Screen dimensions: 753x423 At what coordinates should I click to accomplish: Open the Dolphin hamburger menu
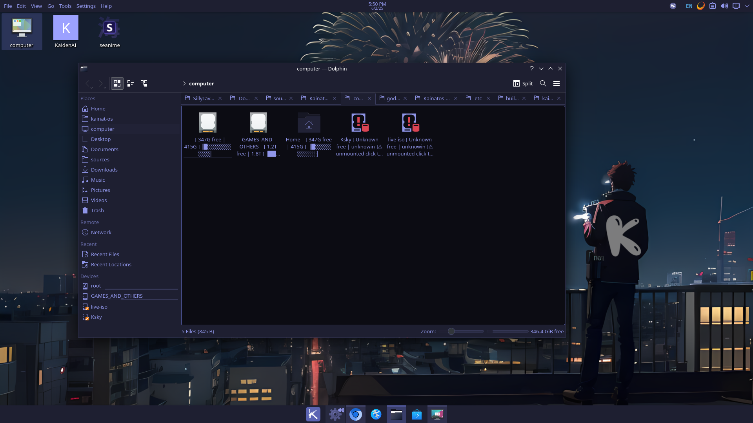(557, 83)
